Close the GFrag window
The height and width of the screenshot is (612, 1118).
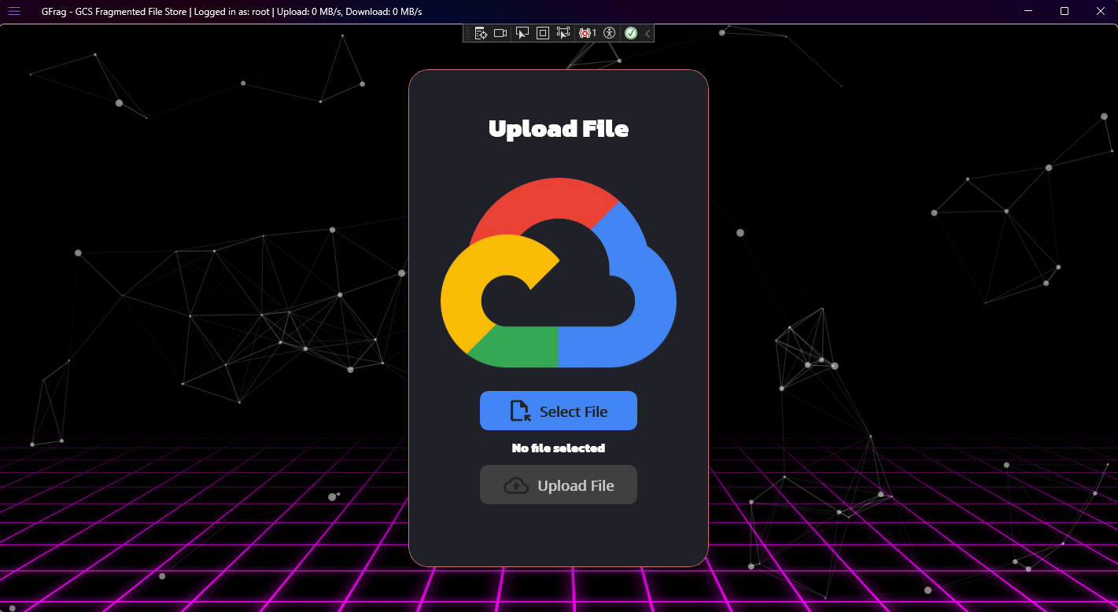click(1101, 11)
